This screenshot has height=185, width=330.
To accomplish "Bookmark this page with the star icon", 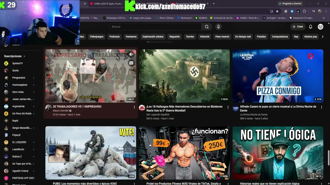I will pos(277,11).
